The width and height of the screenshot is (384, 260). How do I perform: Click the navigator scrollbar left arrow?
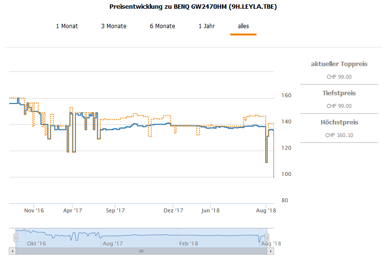coord(12,251)
